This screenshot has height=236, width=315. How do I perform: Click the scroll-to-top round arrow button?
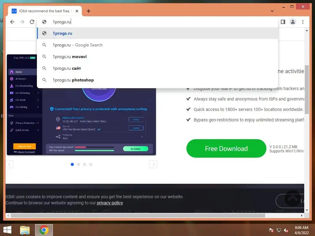pyautogui.click(x=293, y=199)
